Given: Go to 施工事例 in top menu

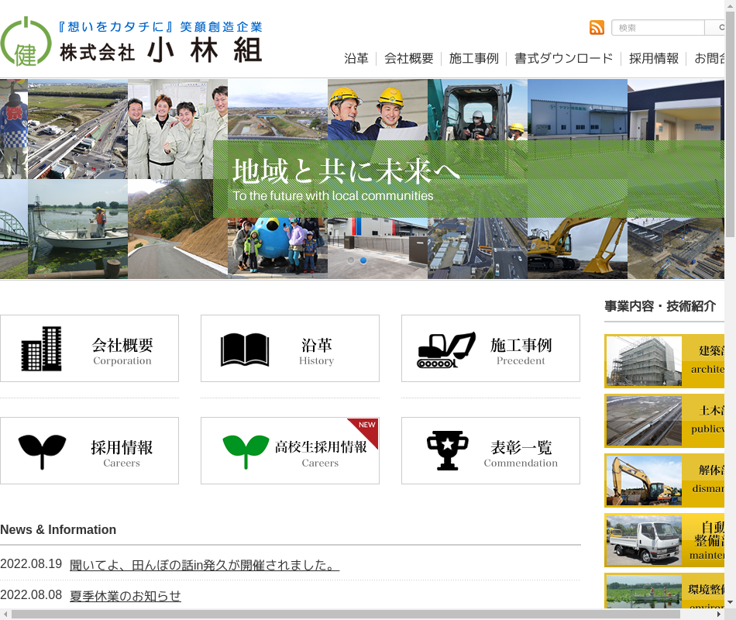Looking at the screenshot, I should pos(473,58).
